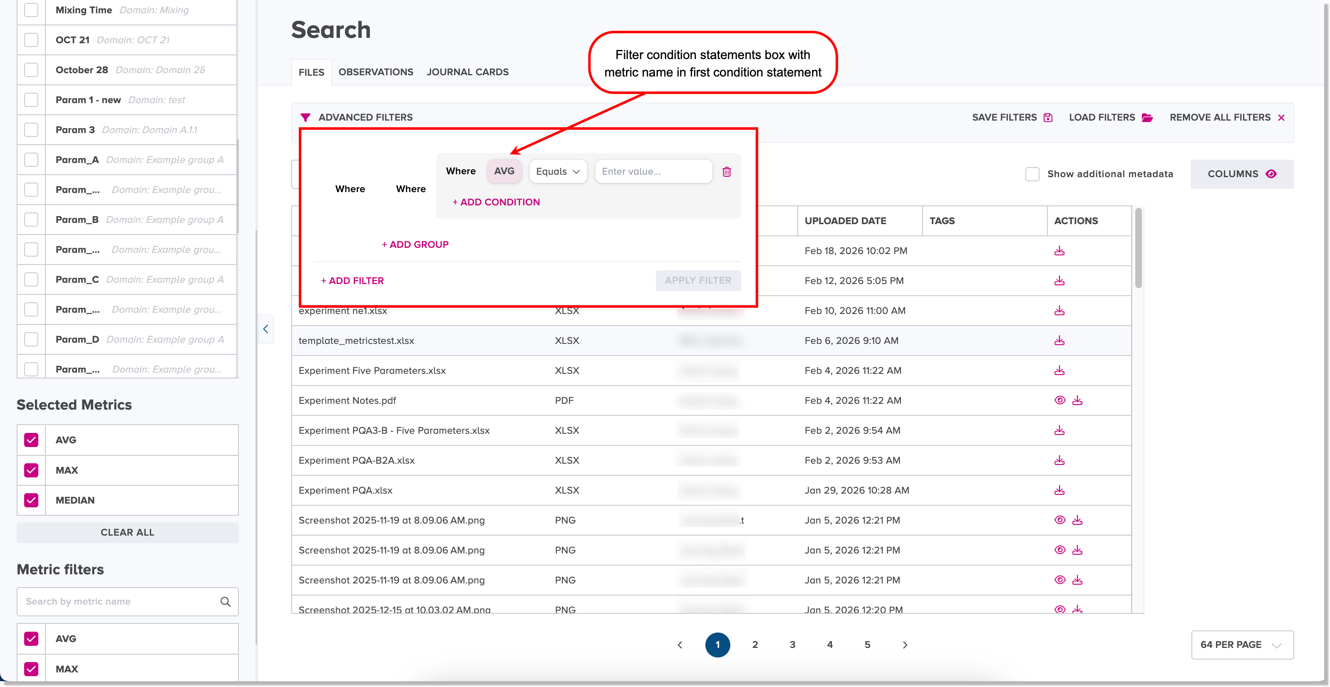
Task: Download template_metricstest.xlsx file
Action: (x=1060, y=341)
